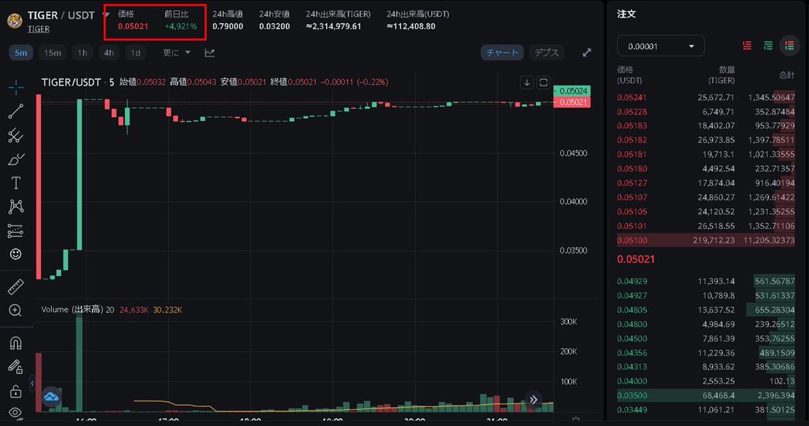Select sell order at price 0.05100

706,240
